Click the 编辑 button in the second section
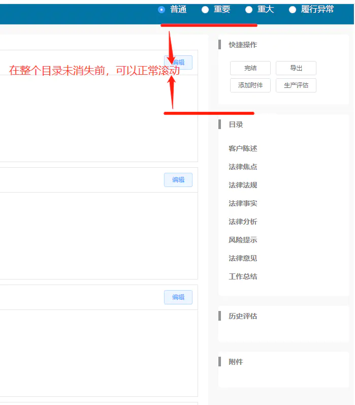 click(x=178, y=180)
